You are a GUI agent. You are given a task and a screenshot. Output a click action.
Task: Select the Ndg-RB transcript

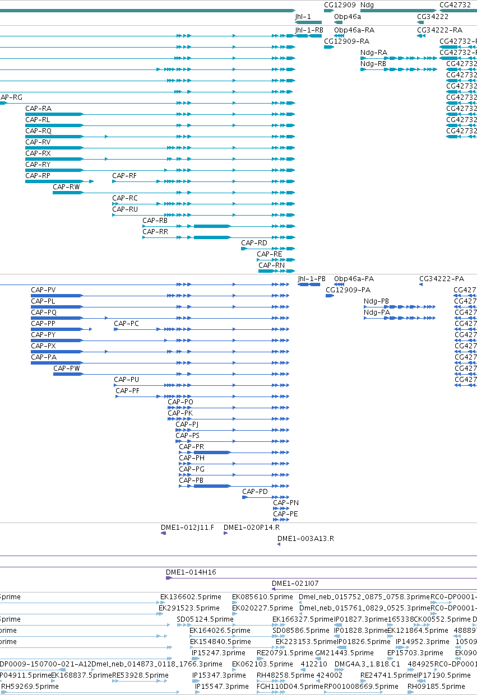(373, 64)
